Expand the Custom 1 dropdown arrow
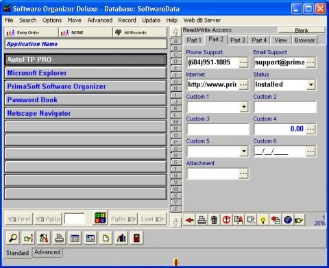Viewport: 329px width, 268px height. tap(244, 107)
